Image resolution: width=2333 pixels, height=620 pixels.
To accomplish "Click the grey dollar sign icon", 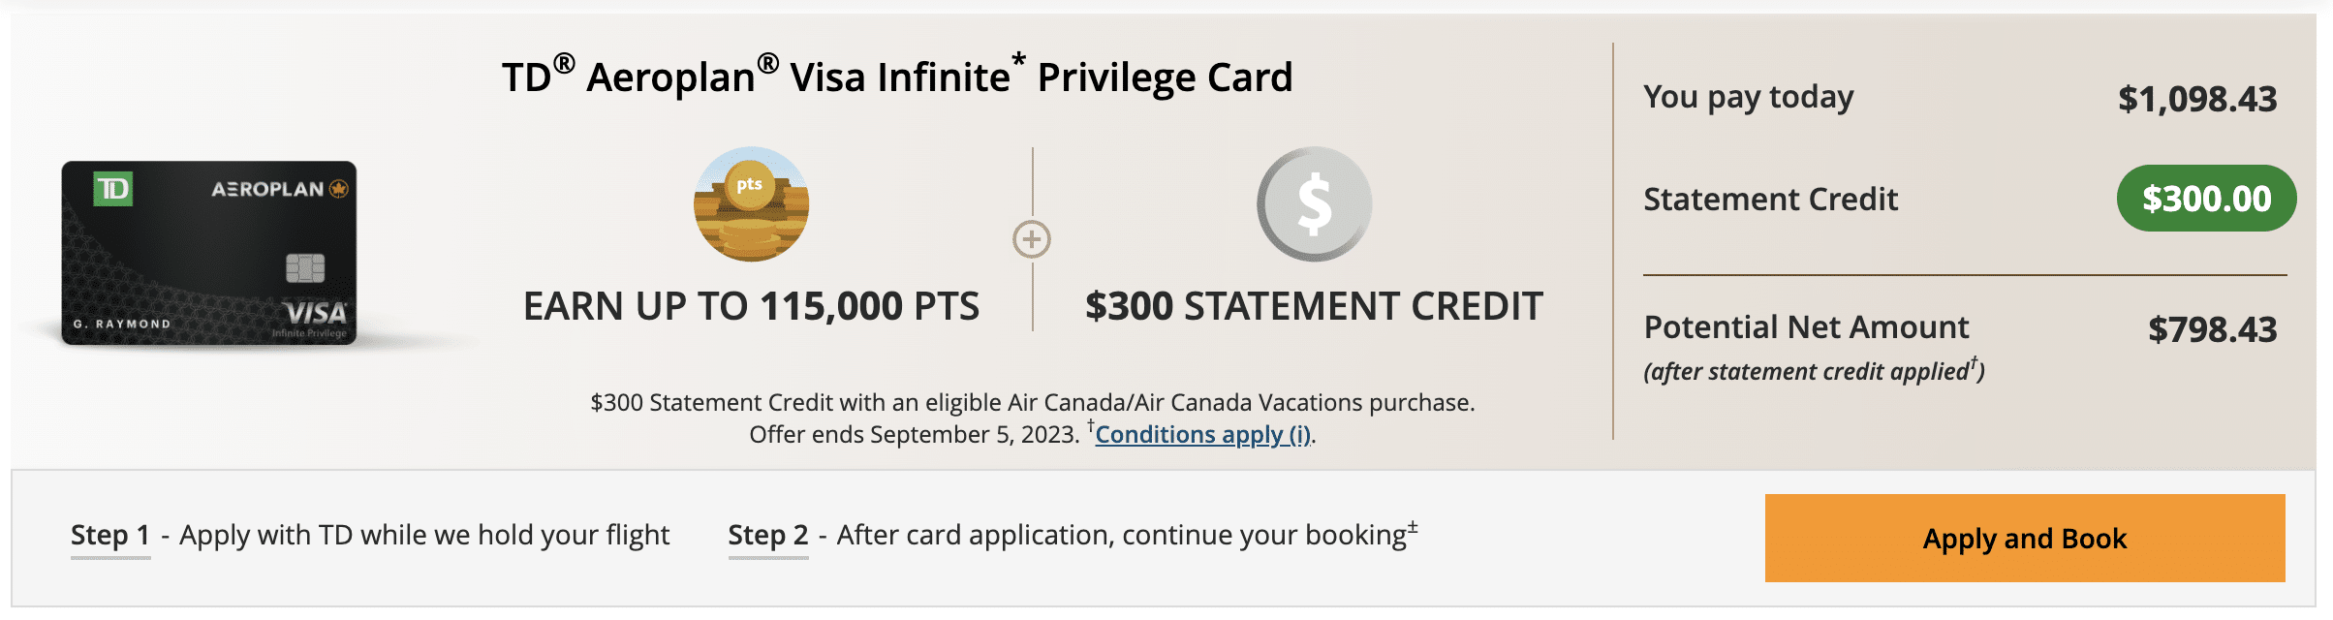I will (1314, 204).
